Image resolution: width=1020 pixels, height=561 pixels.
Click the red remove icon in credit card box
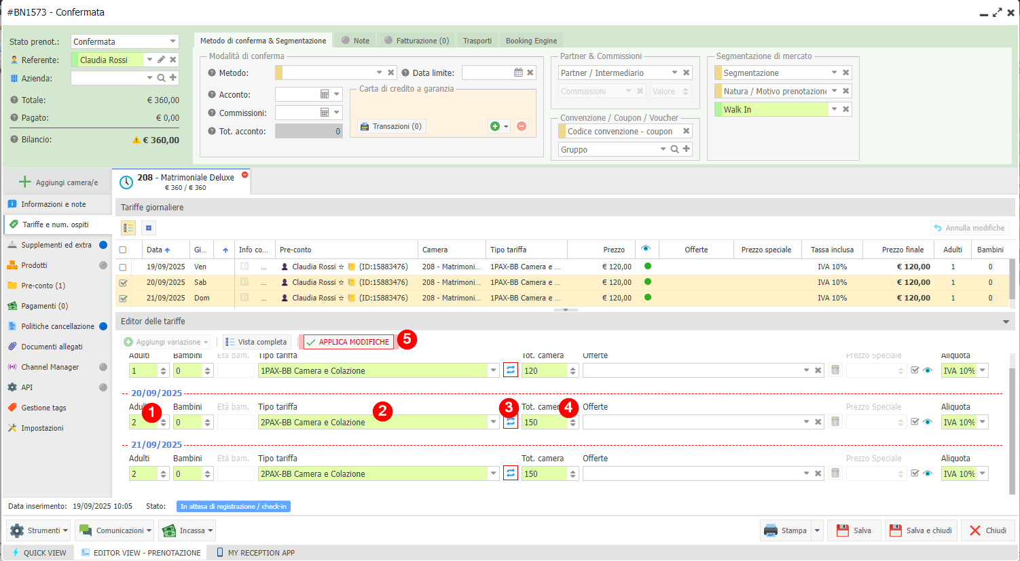(x=522, y=126)
